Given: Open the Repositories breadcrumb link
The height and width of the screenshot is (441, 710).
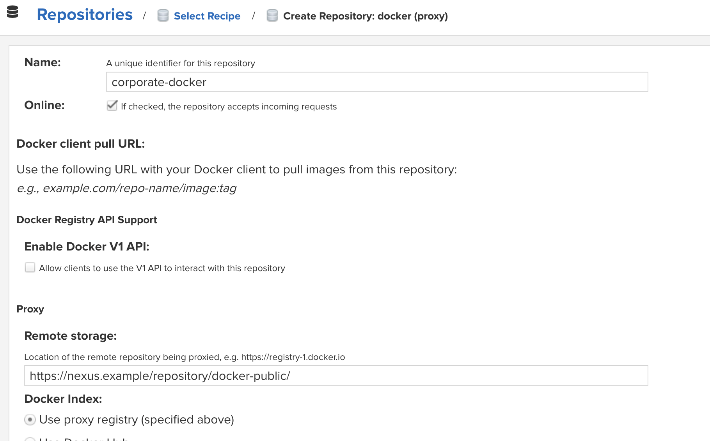Looking at the screenshot, I should 84,15.
